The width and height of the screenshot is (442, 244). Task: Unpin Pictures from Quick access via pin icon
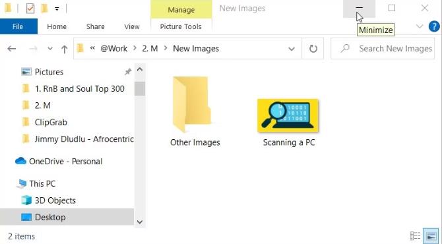pyautogui.click(x=128, y=72)
